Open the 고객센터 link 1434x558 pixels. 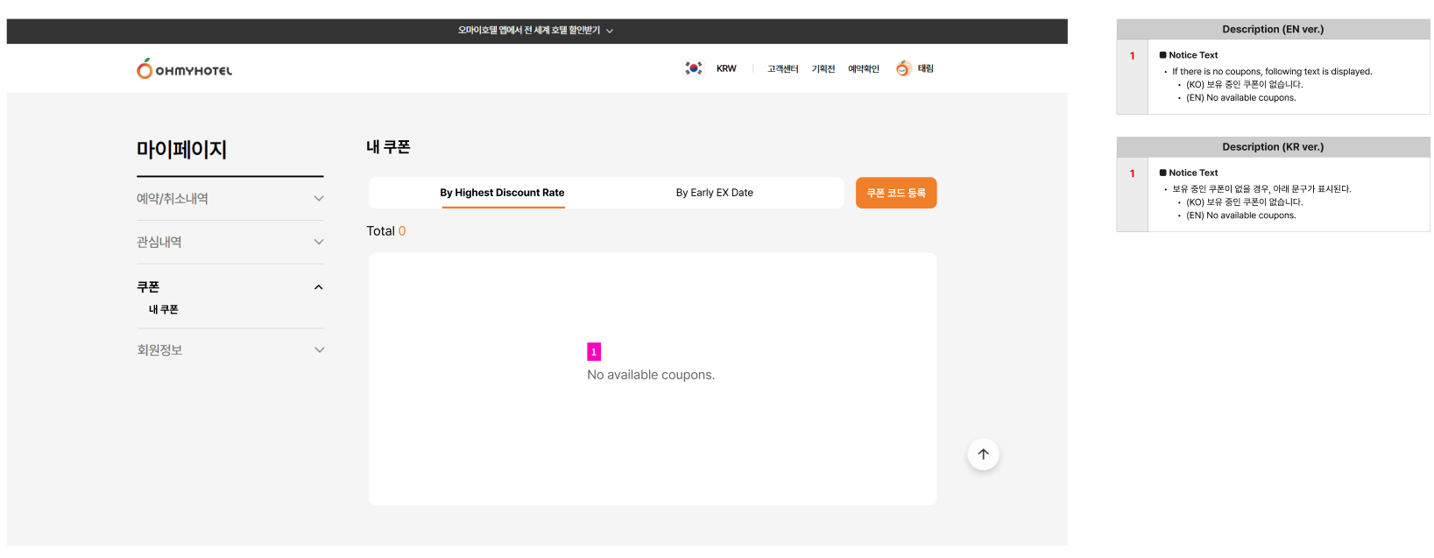coord(782,68)
